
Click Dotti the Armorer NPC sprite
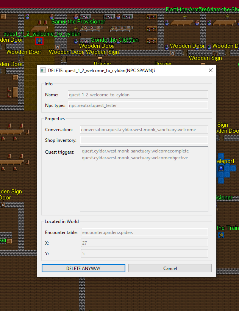[x=185, y=16]
